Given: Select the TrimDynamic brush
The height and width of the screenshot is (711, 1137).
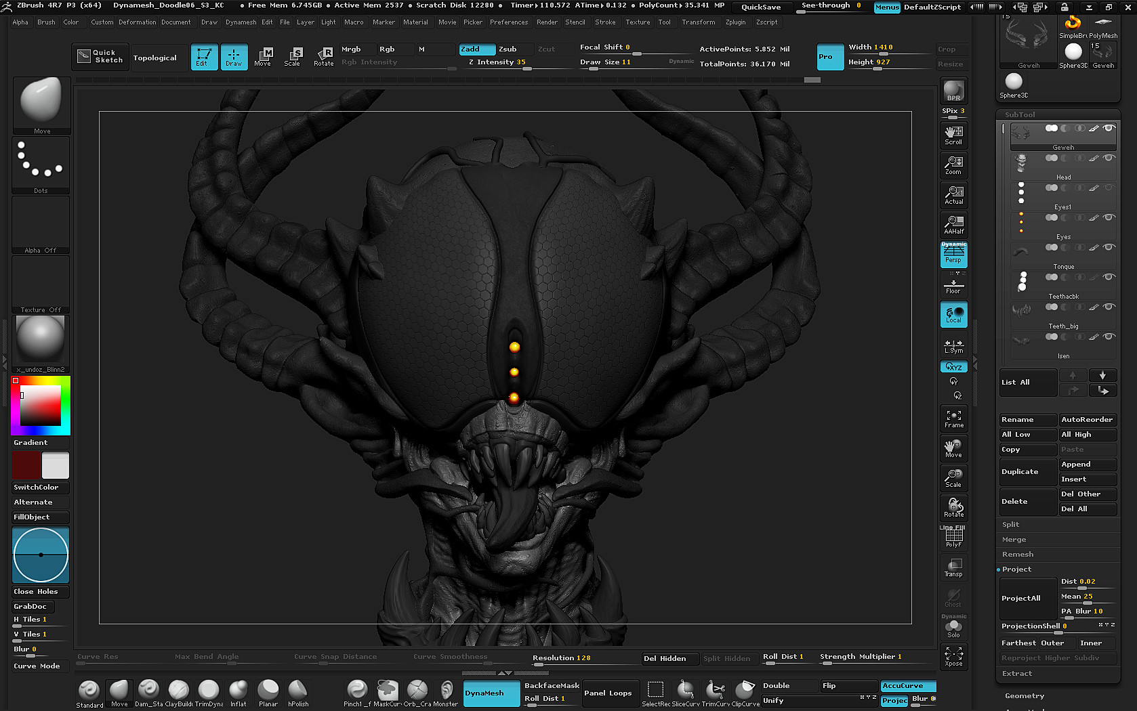Looking at the screenshot, I should tap(209, 693).
